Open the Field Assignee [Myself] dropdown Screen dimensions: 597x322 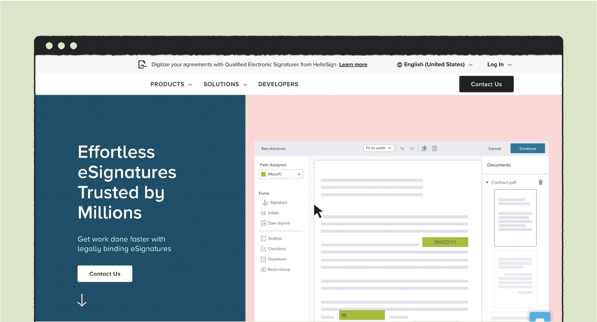pyautogui.click(x=280, y=174)
